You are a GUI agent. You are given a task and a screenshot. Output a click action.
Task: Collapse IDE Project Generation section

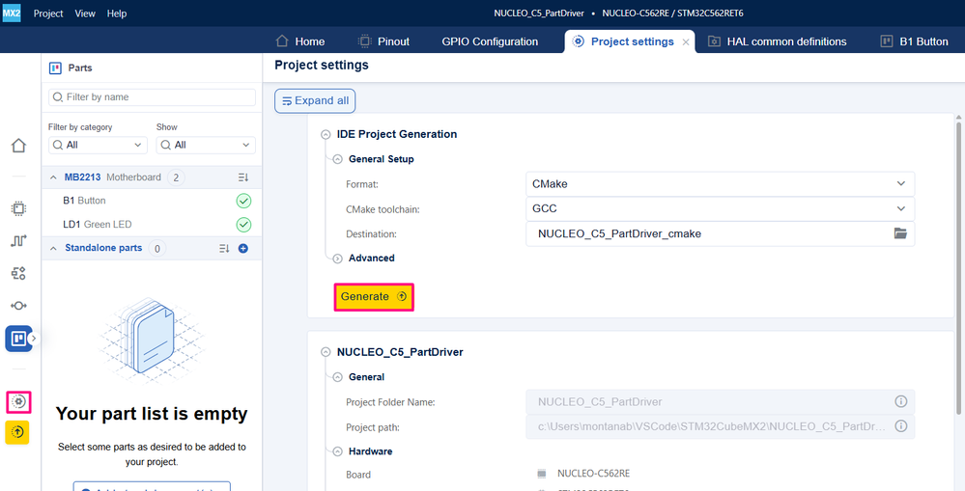pos(326,135)
